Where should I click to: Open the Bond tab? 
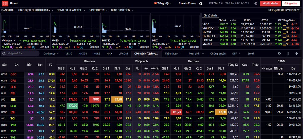[x=251, y=54]
